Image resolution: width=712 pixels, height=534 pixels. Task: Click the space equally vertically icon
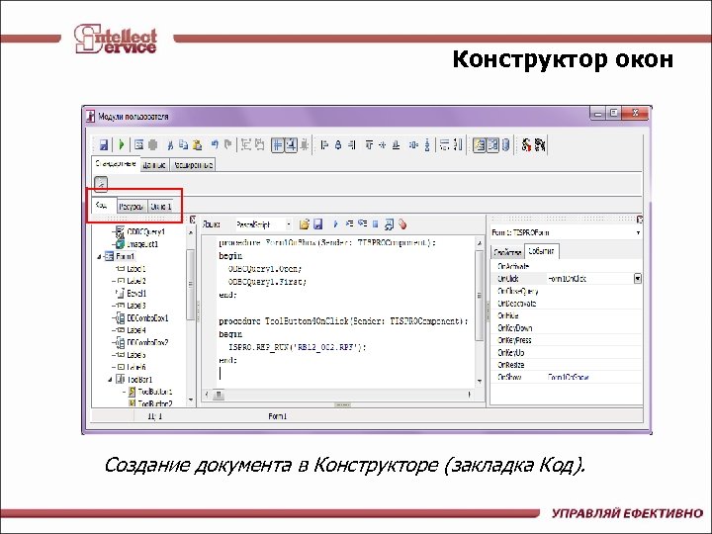(427, 144)
